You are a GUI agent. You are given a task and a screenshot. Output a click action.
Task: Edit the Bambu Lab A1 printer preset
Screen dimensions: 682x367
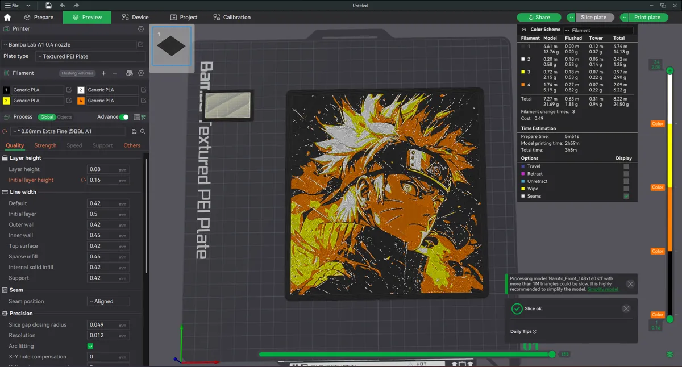pos(141,44)
